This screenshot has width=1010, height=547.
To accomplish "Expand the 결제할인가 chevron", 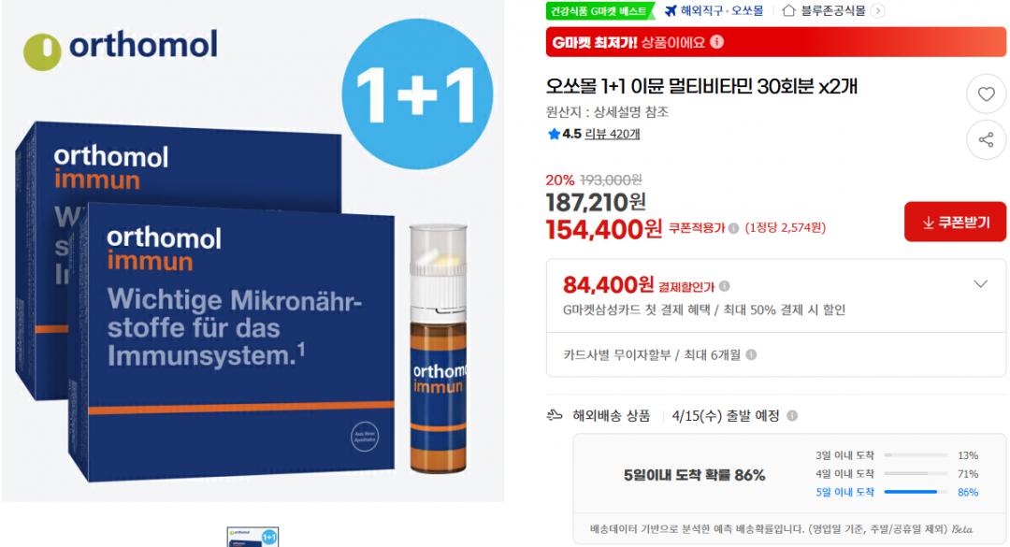I will (x=980, y=284).
